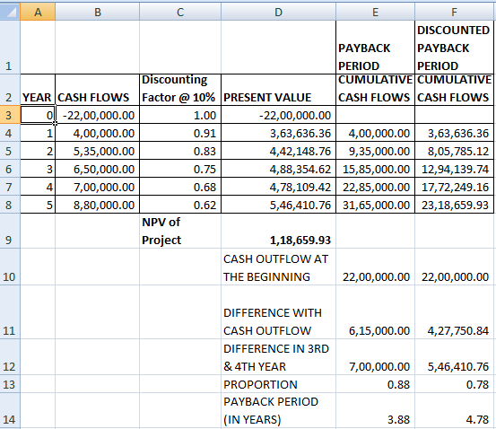Viewport: 496px width, 429px height.
Task: Click the NPV of Project label cell
Action: pyautogui.click(x=180, y=231)
